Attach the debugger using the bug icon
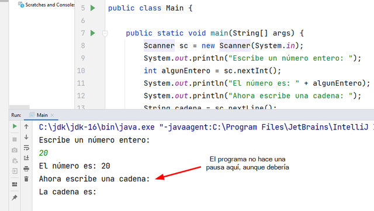 click(15, 160)
